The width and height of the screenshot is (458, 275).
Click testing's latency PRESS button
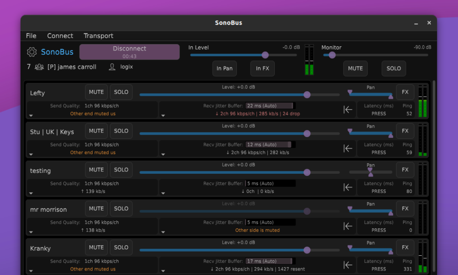tap(379, 192)
